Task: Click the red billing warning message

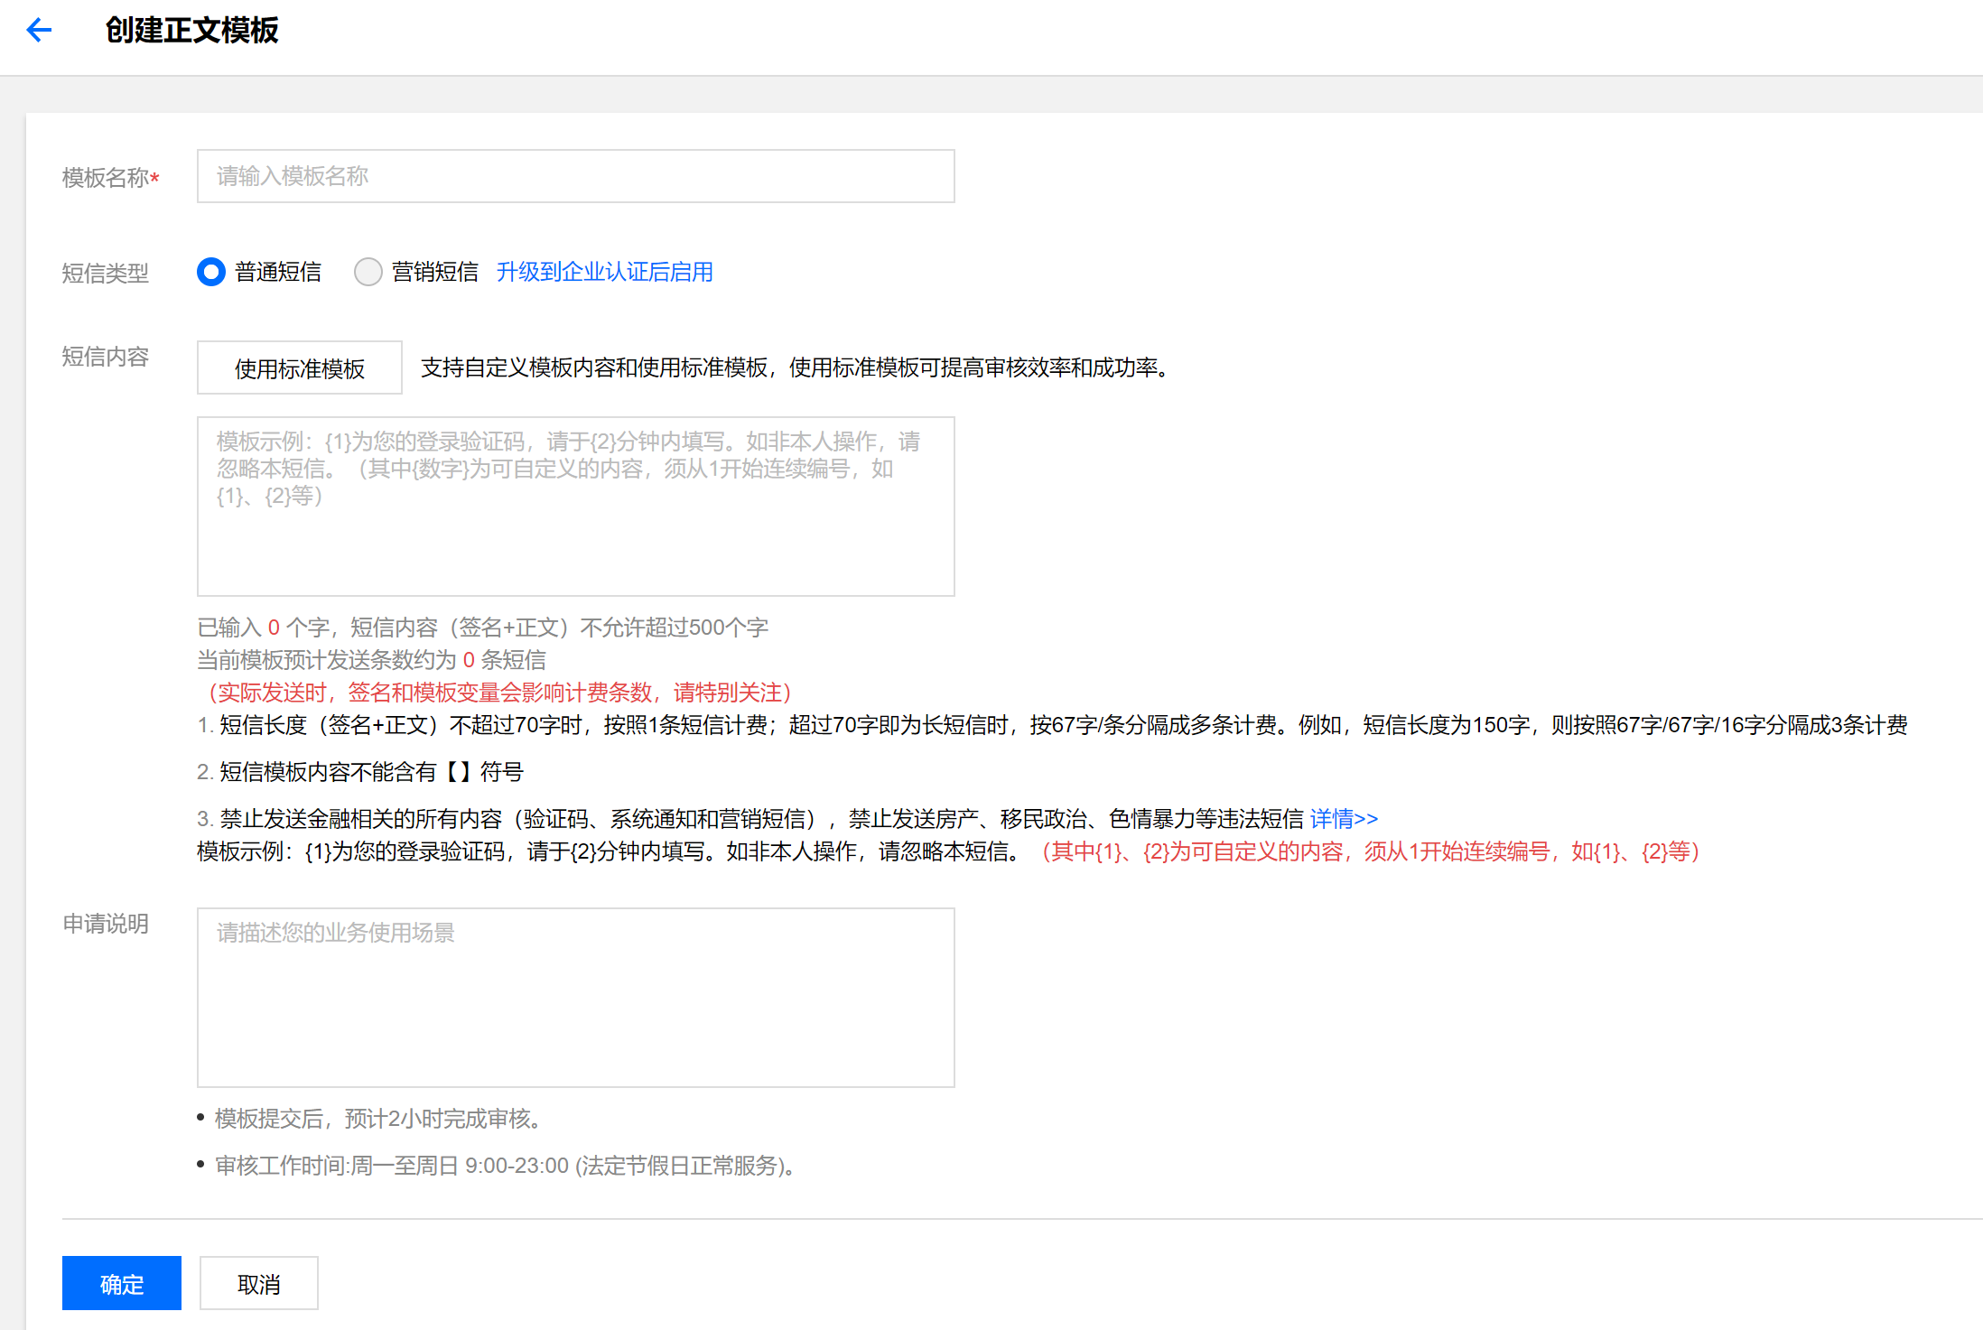Action: coord(498,693)
